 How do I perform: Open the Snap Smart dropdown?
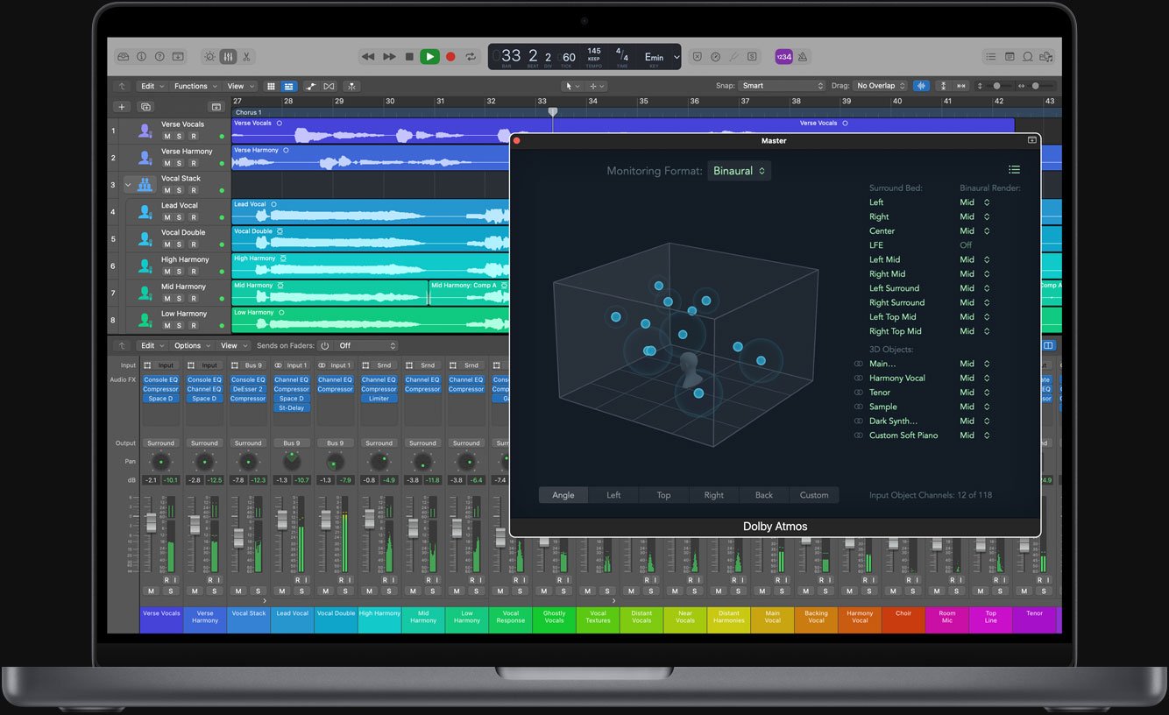pos(778,86)
